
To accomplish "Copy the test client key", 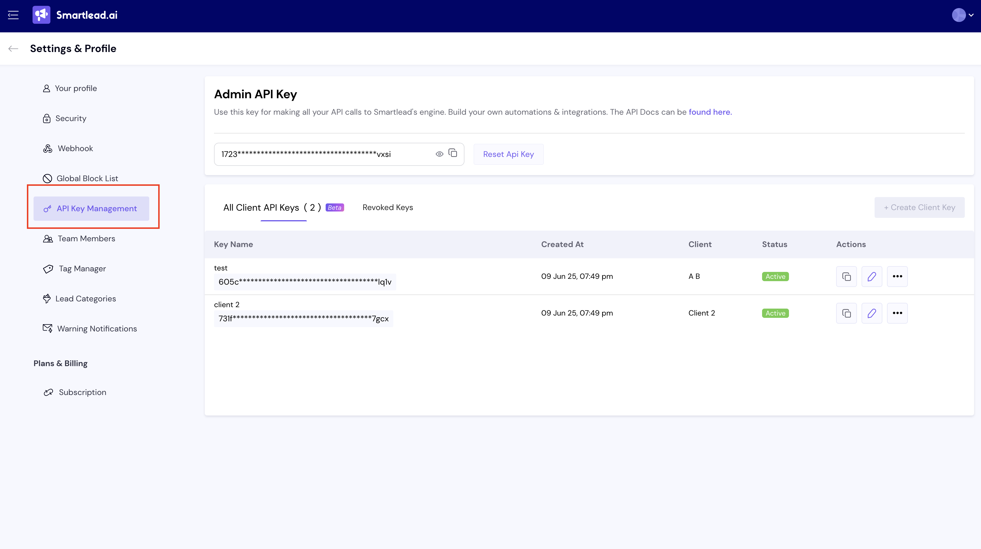I will coord(846,277).
